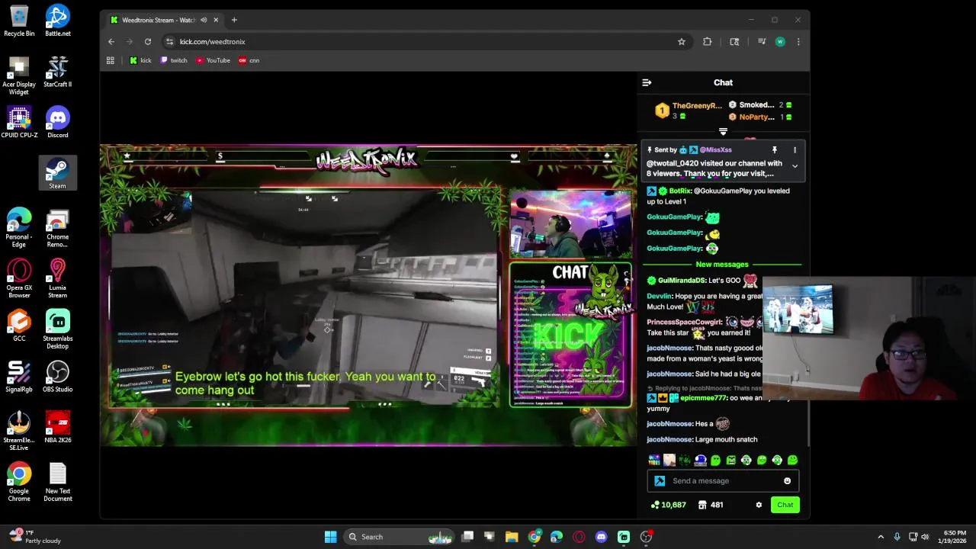Image resolution: width=976 pixels, height=549 pixels.
Task: Select Smoked... in the leaderboard
Action: 756,105
